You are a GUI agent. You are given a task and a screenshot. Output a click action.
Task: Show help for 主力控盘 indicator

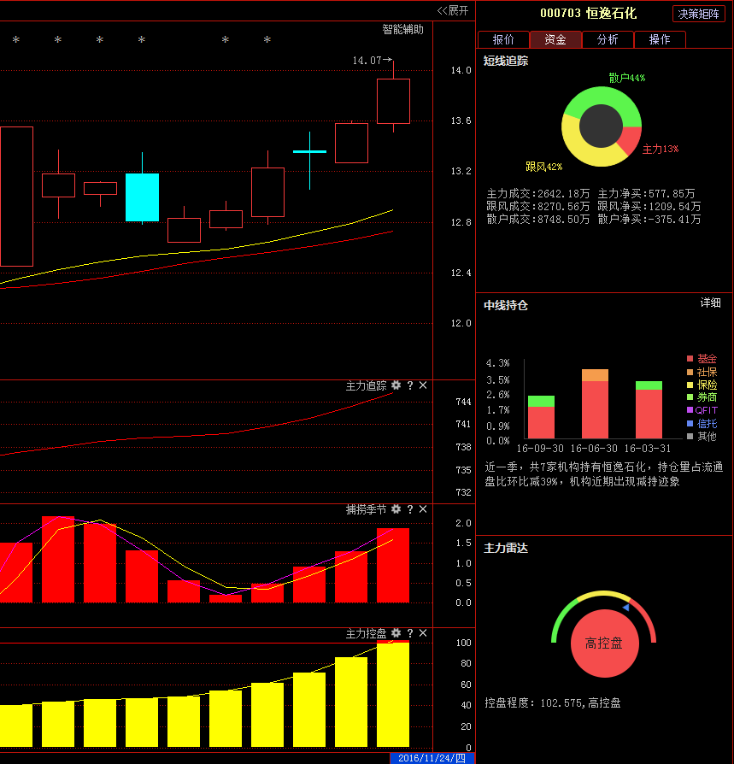[x=410, y=633]
